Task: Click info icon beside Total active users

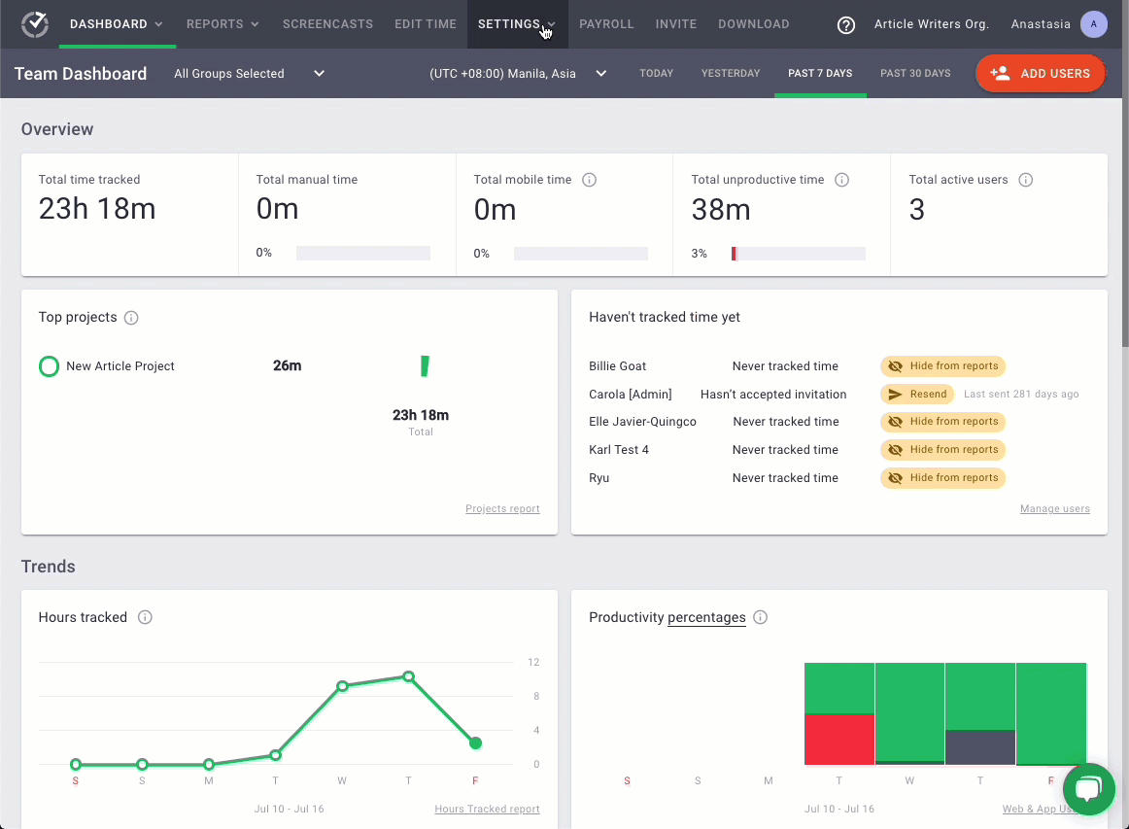Action: coord(1025,180)
